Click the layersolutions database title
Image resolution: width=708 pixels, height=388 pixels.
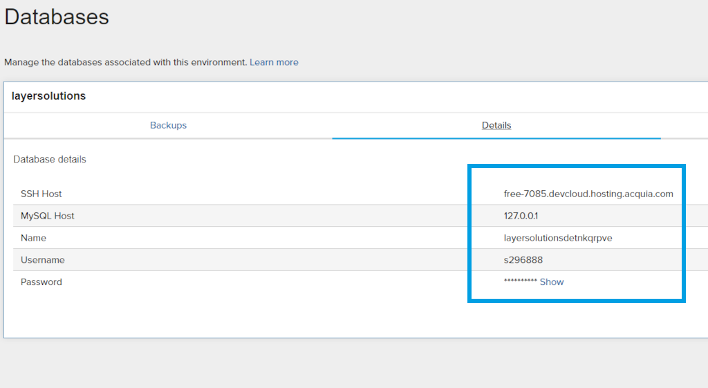point(49,96)
